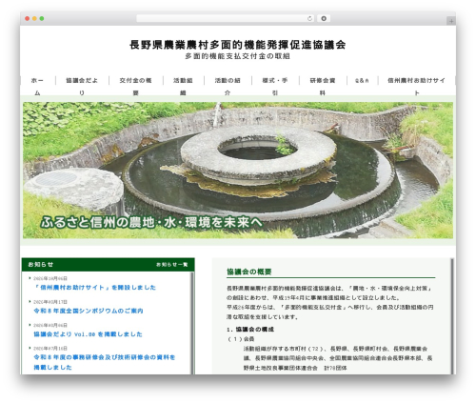The width and height of the screenshot is (476, 403).
Task: Click the 協議会の概要 heading
Action: [249, 272]
